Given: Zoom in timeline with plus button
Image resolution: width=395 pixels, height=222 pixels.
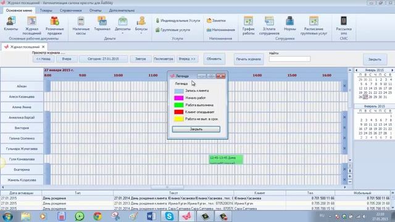Looking at the screenshot, I should [x=350, y=176].
